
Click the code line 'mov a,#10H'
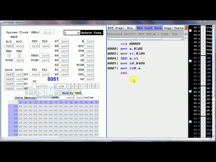pos(131,49)
